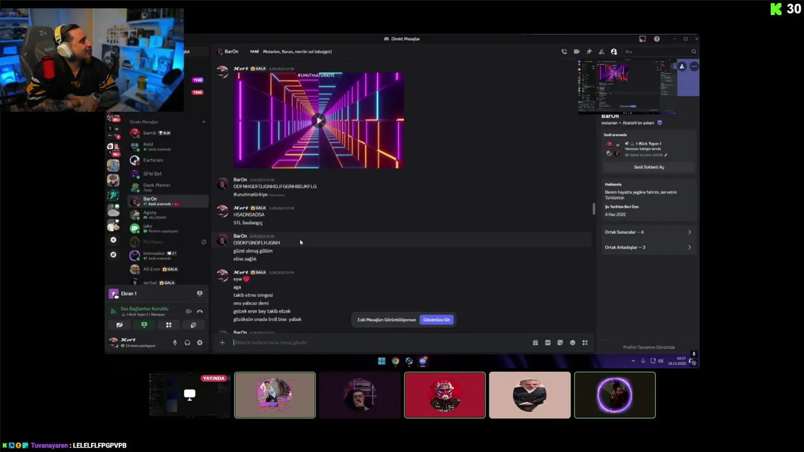Screen dimensions: 804x452
Task: Open Discord taskbar icon
Action: pyautogui.click(x=423, y=361)
